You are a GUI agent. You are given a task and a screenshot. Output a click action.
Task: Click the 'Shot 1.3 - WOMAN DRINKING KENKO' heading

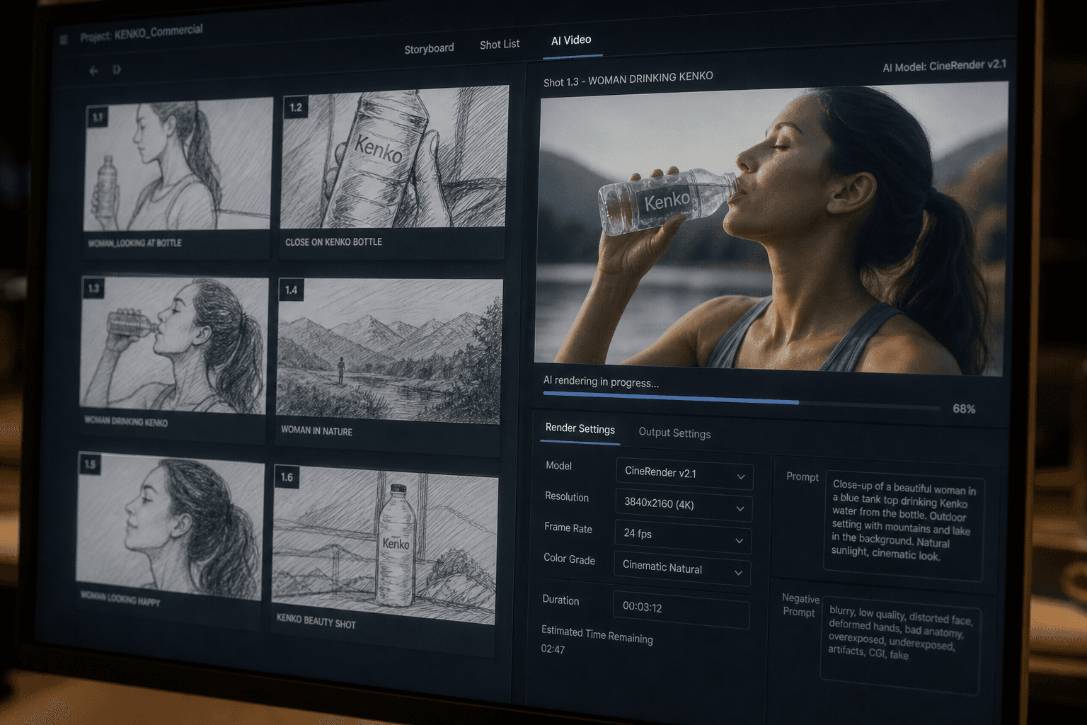point(628,79)
